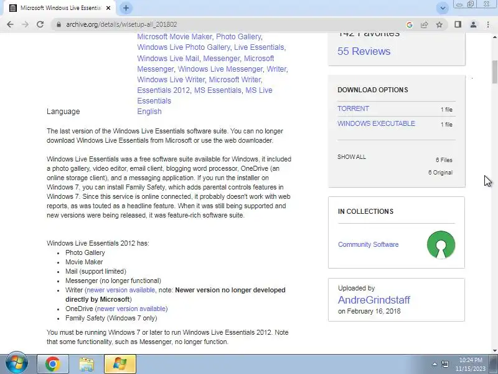Open the taskbar clock showing 10:24 PM
Screen dimensions: 498x374
click(x=471, y=365)
